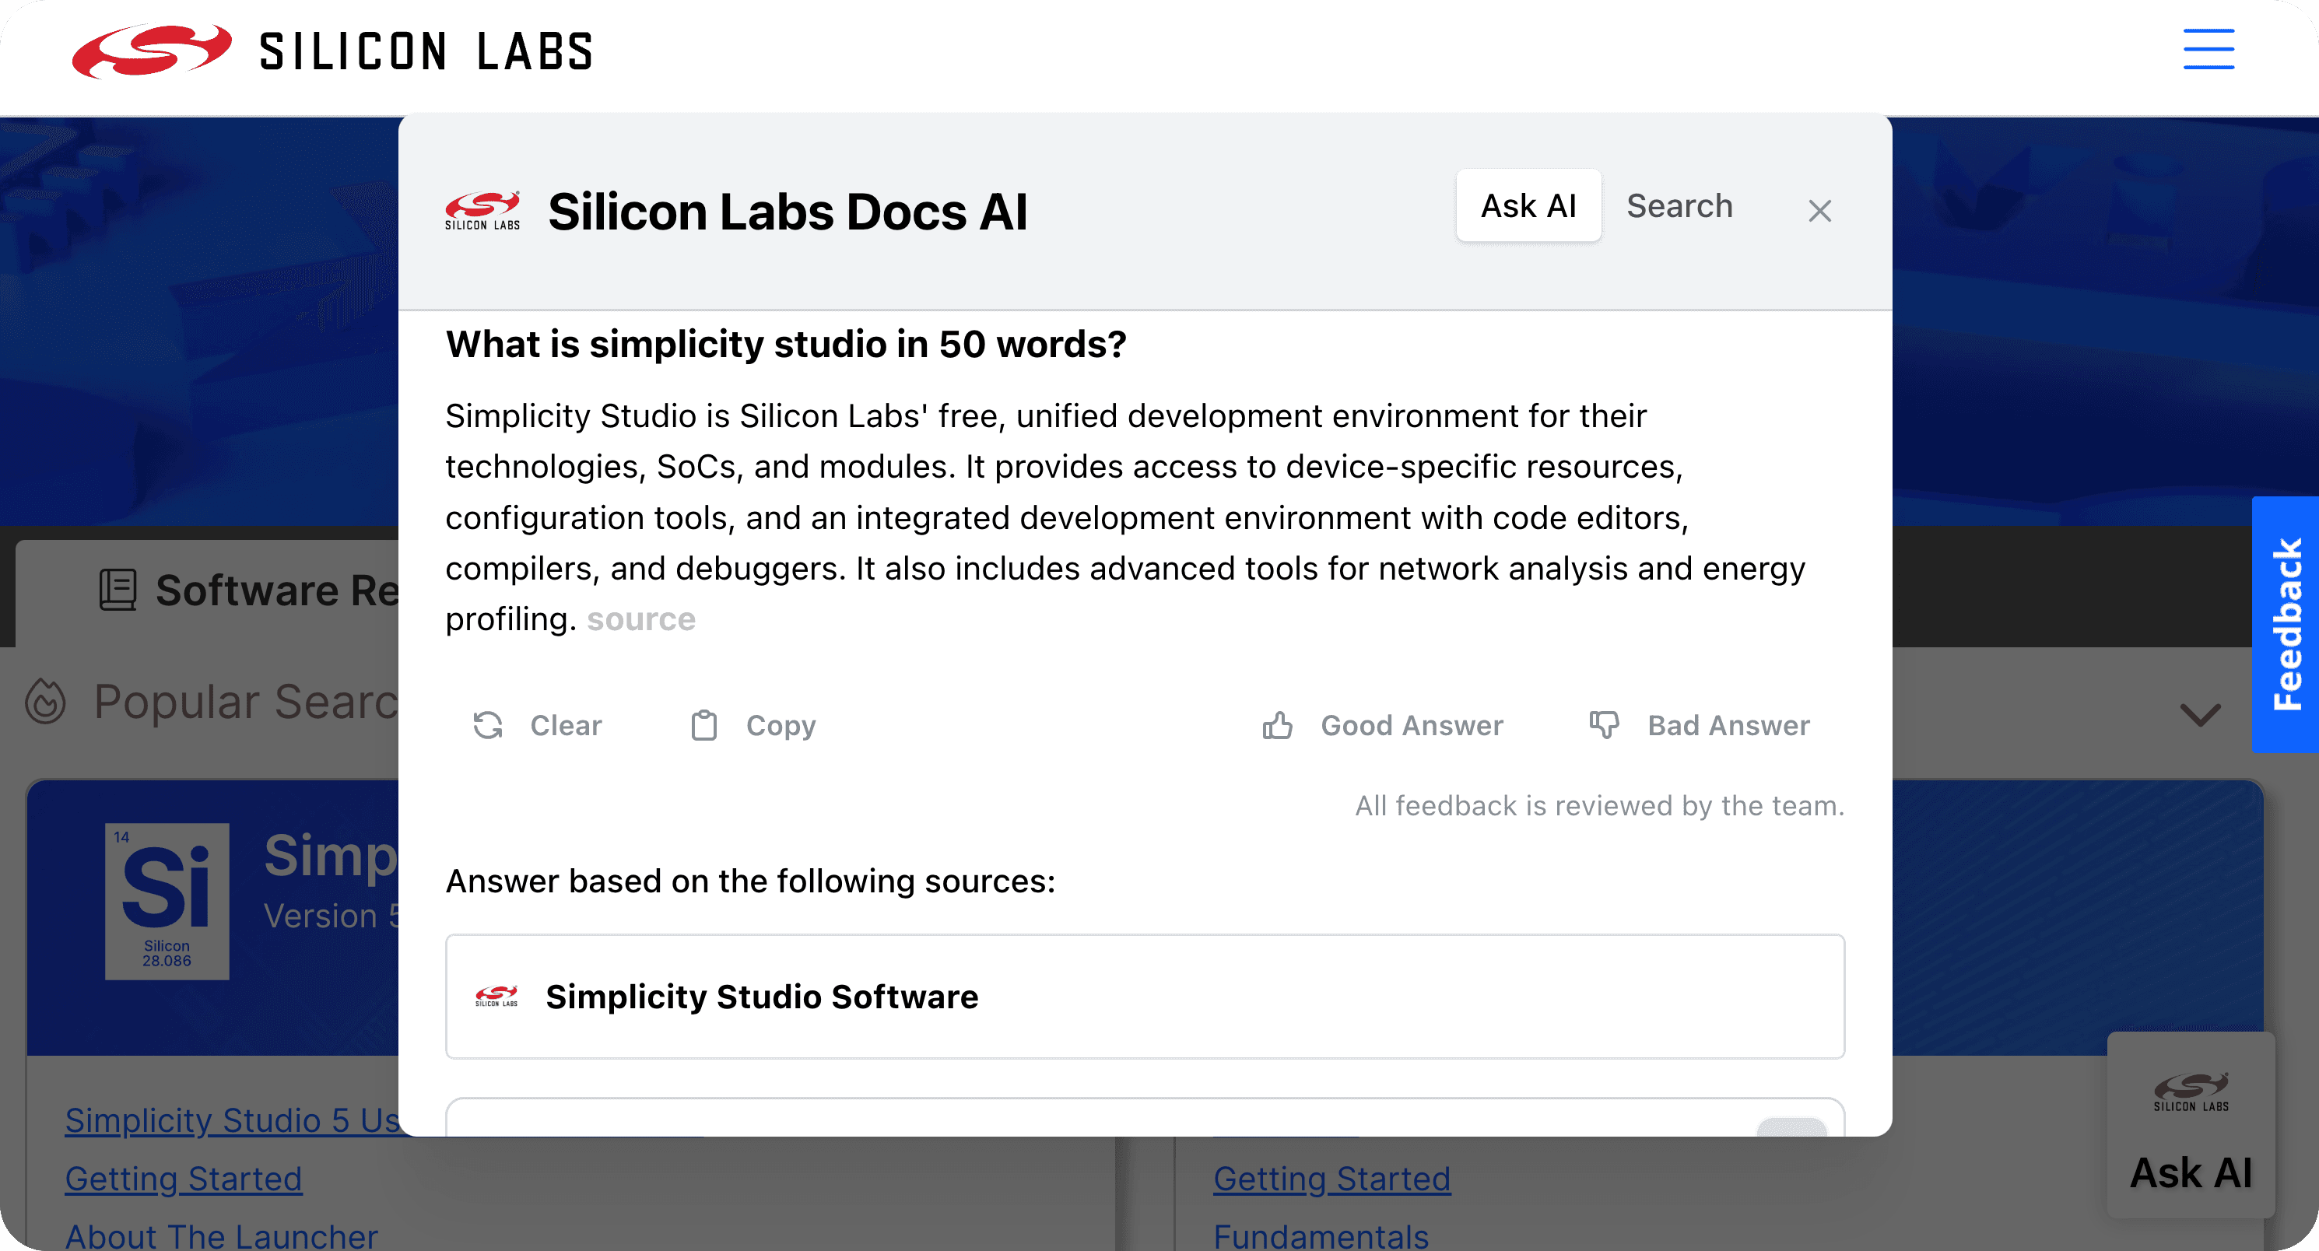Screen dimensions: 2319x1251
Task: Click the Copy clipboard icon
Action: (x=703, y=725)
